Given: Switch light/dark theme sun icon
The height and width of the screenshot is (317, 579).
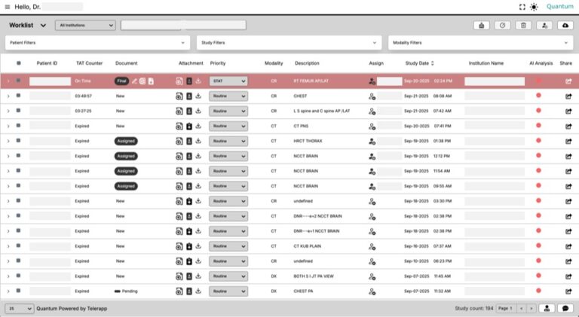Looking at the screenshot, I should click(x=534, y=7).
